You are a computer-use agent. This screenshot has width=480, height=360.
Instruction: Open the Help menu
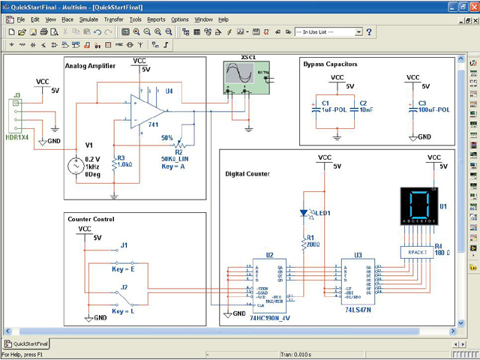(x=223, y=19)
